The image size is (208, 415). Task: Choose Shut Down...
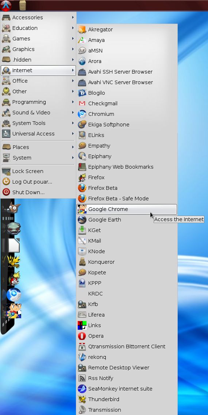[x=38, y=192]
